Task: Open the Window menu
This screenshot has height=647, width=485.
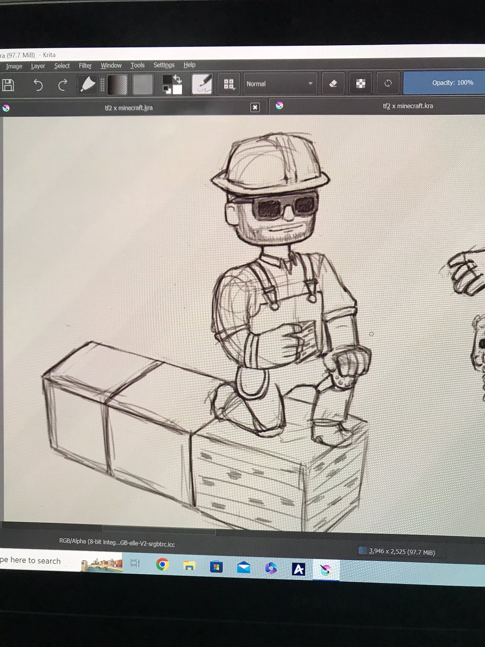Action: click(x=111, y=65)
